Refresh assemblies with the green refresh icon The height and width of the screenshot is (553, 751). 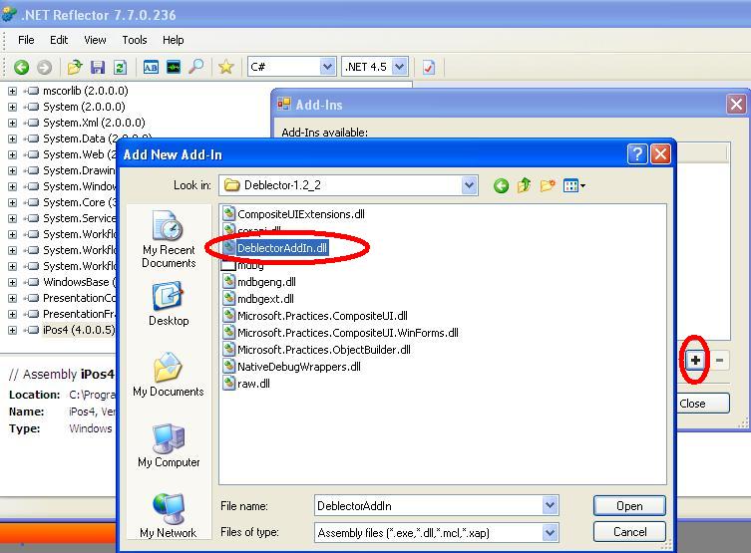point(120,67)
